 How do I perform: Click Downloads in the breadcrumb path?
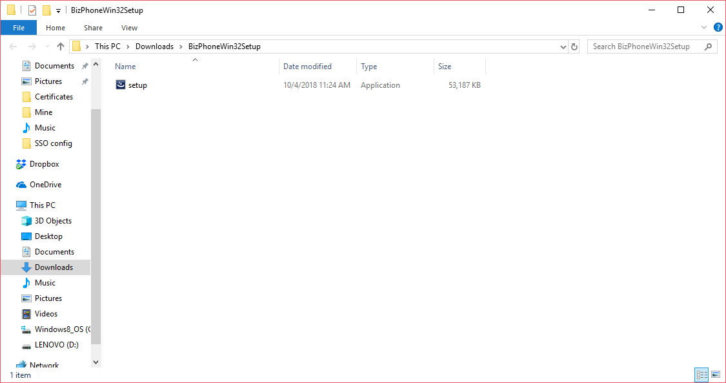coord(154,47)
